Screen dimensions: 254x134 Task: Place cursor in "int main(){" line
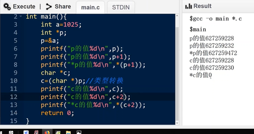[46, 17]
